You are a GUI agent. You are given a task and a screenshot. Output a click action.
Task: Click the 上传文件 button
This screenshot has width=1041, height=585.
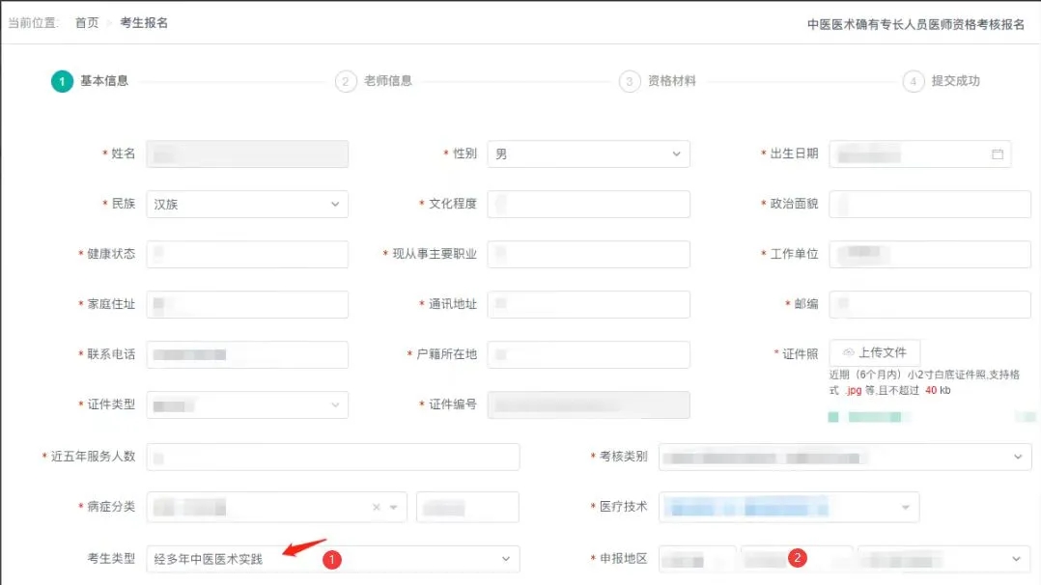(874, 352)
